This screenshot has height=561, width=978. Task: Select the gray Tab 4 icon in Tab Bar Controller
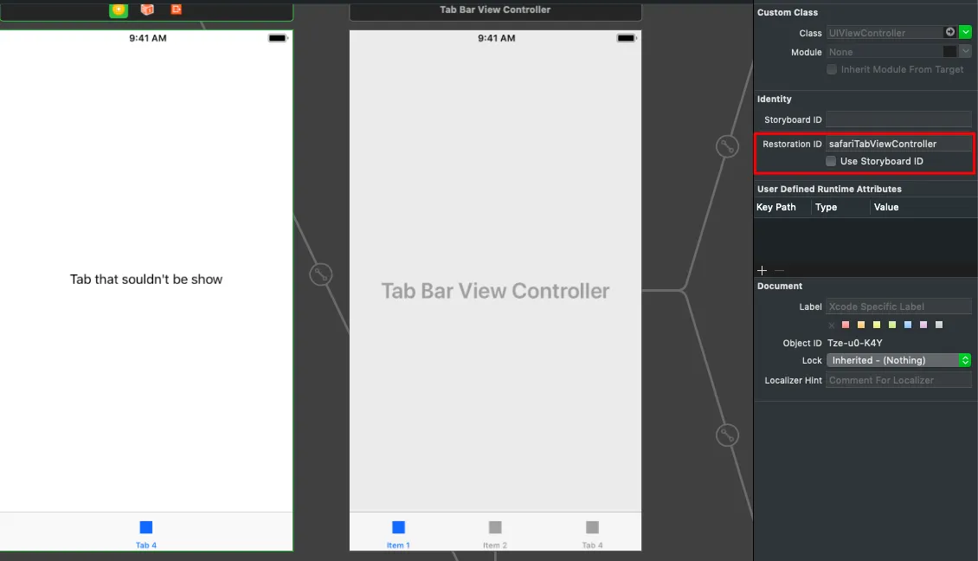click(x=593, y=527)
